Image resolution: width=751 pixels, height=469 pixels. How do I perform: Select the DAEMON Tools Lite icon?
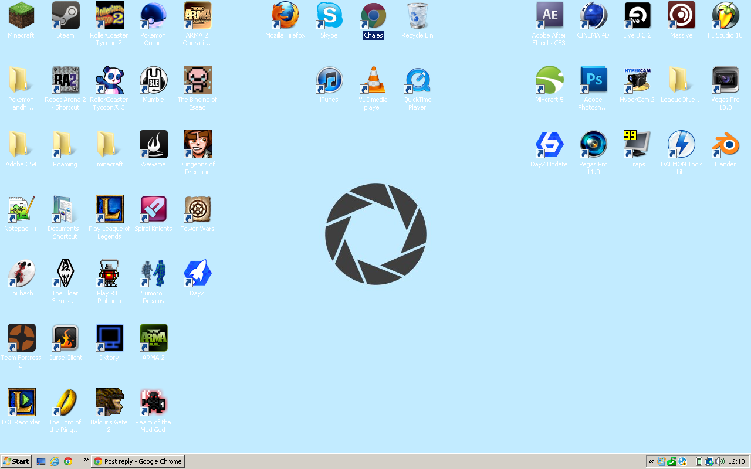pyautogui.click(x=681, y=145)
